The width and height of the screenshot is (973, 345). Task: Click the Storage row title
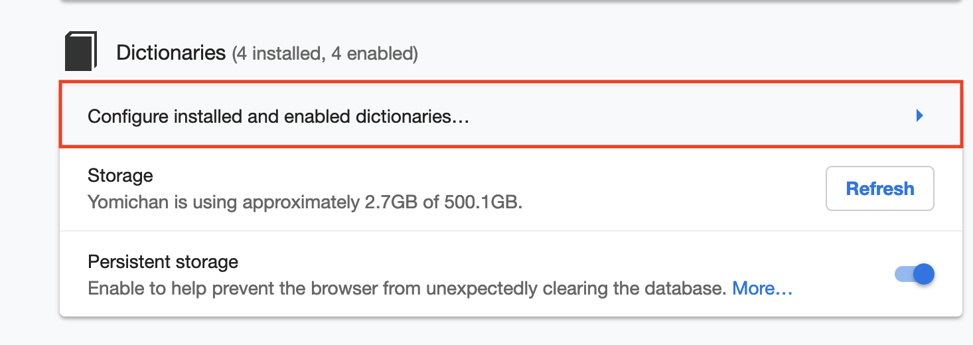point(120,176)
